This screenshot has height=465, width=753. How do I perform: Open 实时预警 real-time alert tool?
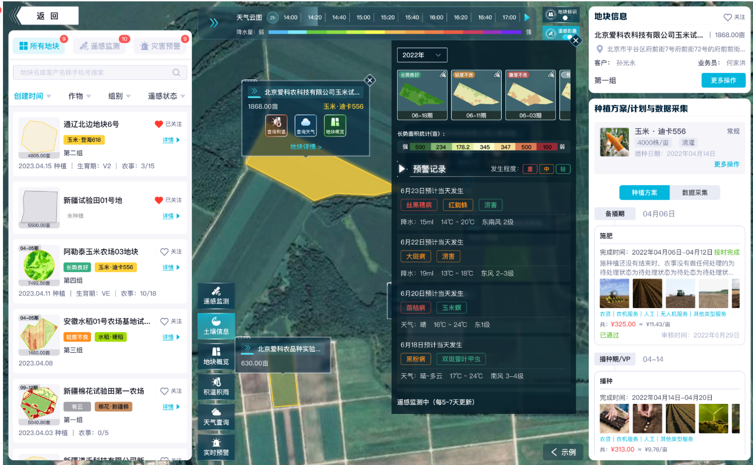(216, 446)
